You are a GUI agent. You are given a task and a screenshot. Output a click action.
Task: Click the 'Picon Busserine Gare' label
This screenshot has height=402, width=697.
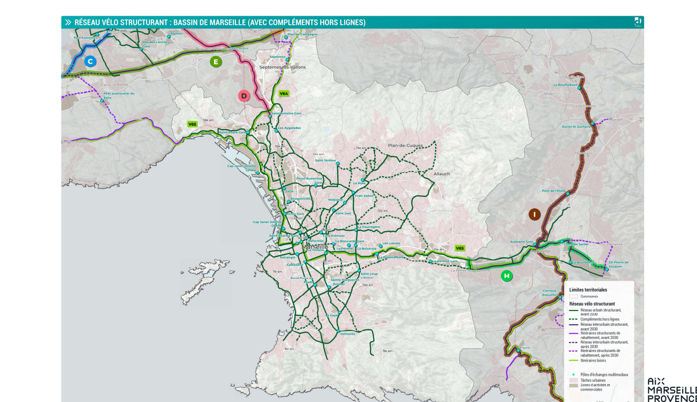pos(309,180)
